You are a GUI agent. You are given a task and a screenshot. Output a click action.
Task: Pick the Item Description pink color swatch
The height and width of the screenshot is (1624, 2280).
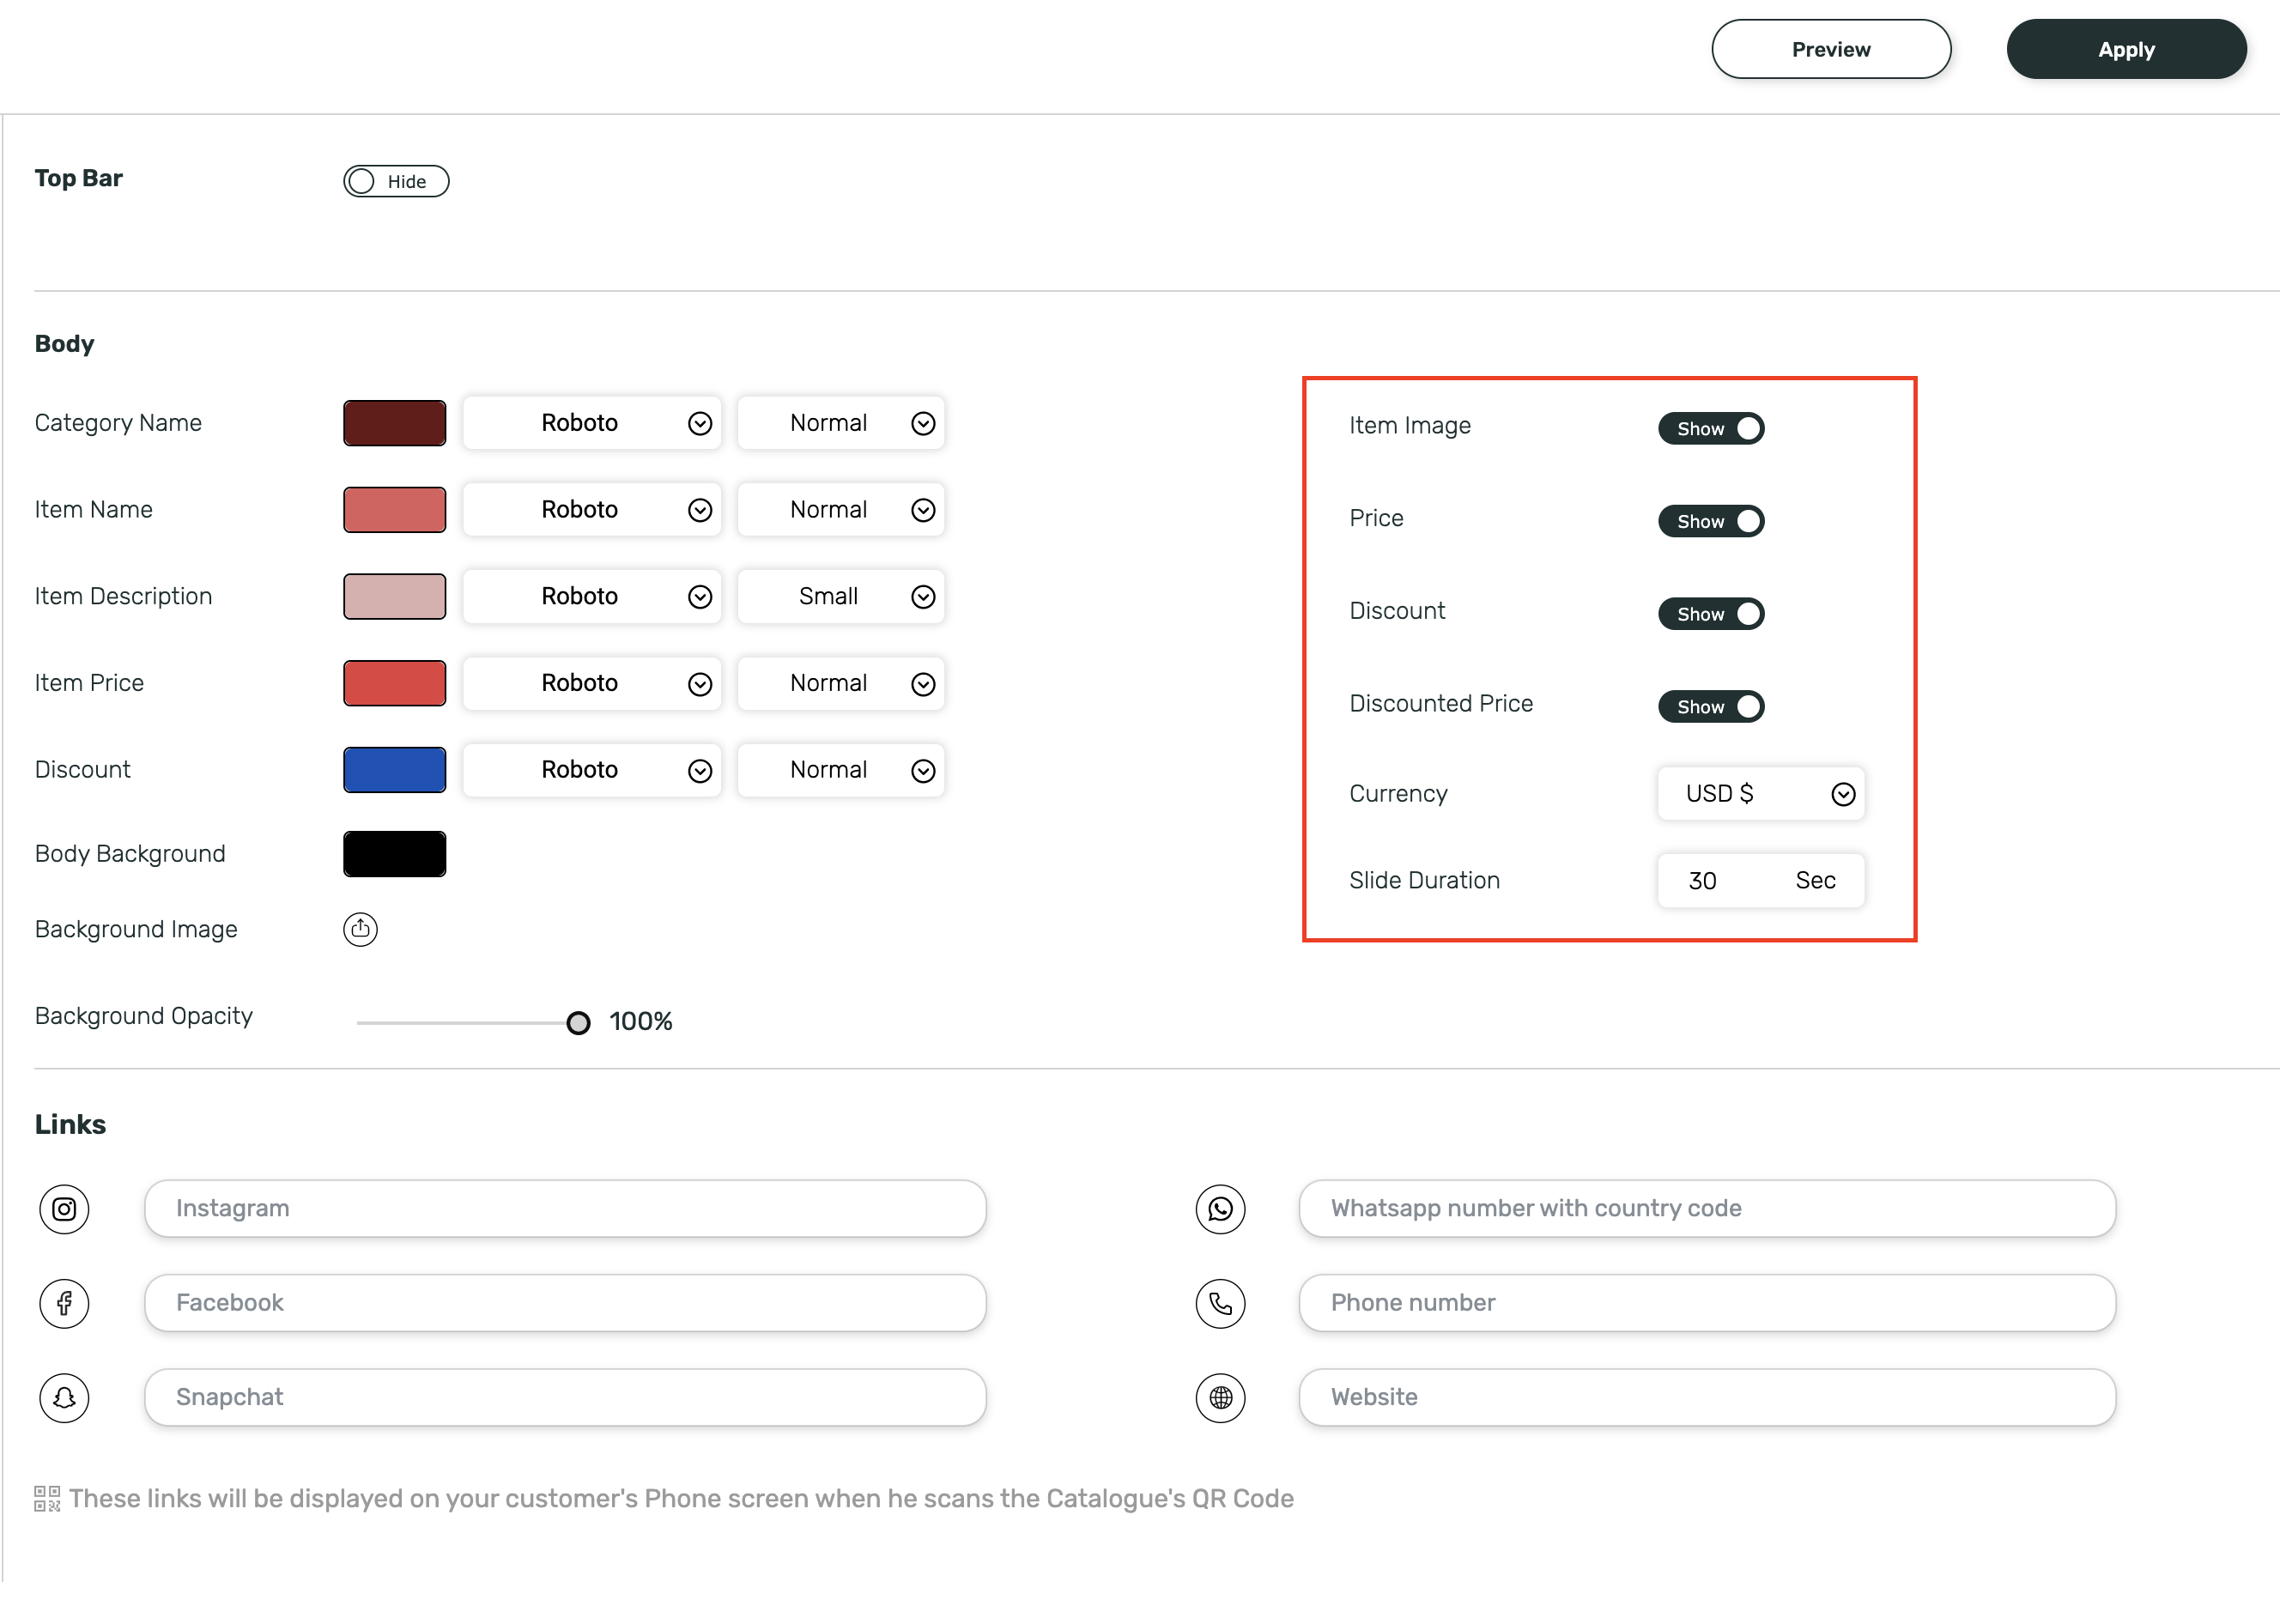pos(395,597)
